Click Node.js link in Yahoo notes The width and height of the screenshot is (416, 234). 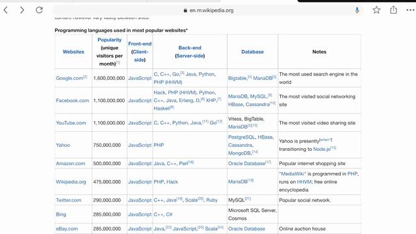pyautogui.click(x=322, y=149)
